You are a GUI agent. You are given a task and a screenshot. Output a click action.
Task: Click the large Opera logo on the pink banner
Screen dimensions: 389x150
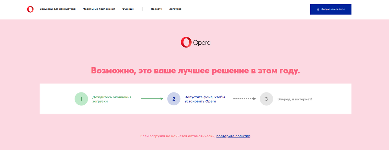point(196,42)
